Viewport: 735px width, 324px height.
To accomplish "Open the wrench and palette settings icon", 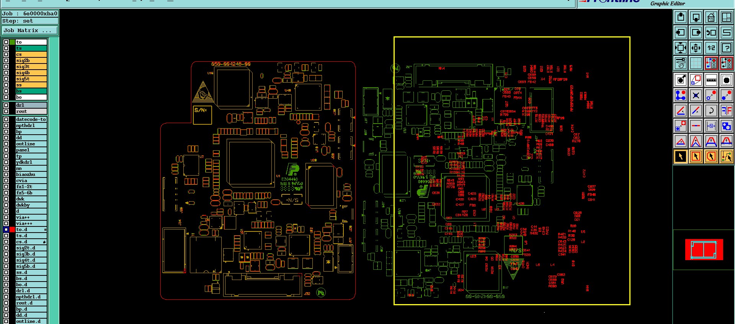I will [x=681, y=63].
